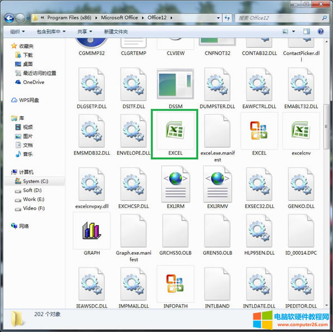Select the excelcnvpxy.dll file

click(92, 188)
